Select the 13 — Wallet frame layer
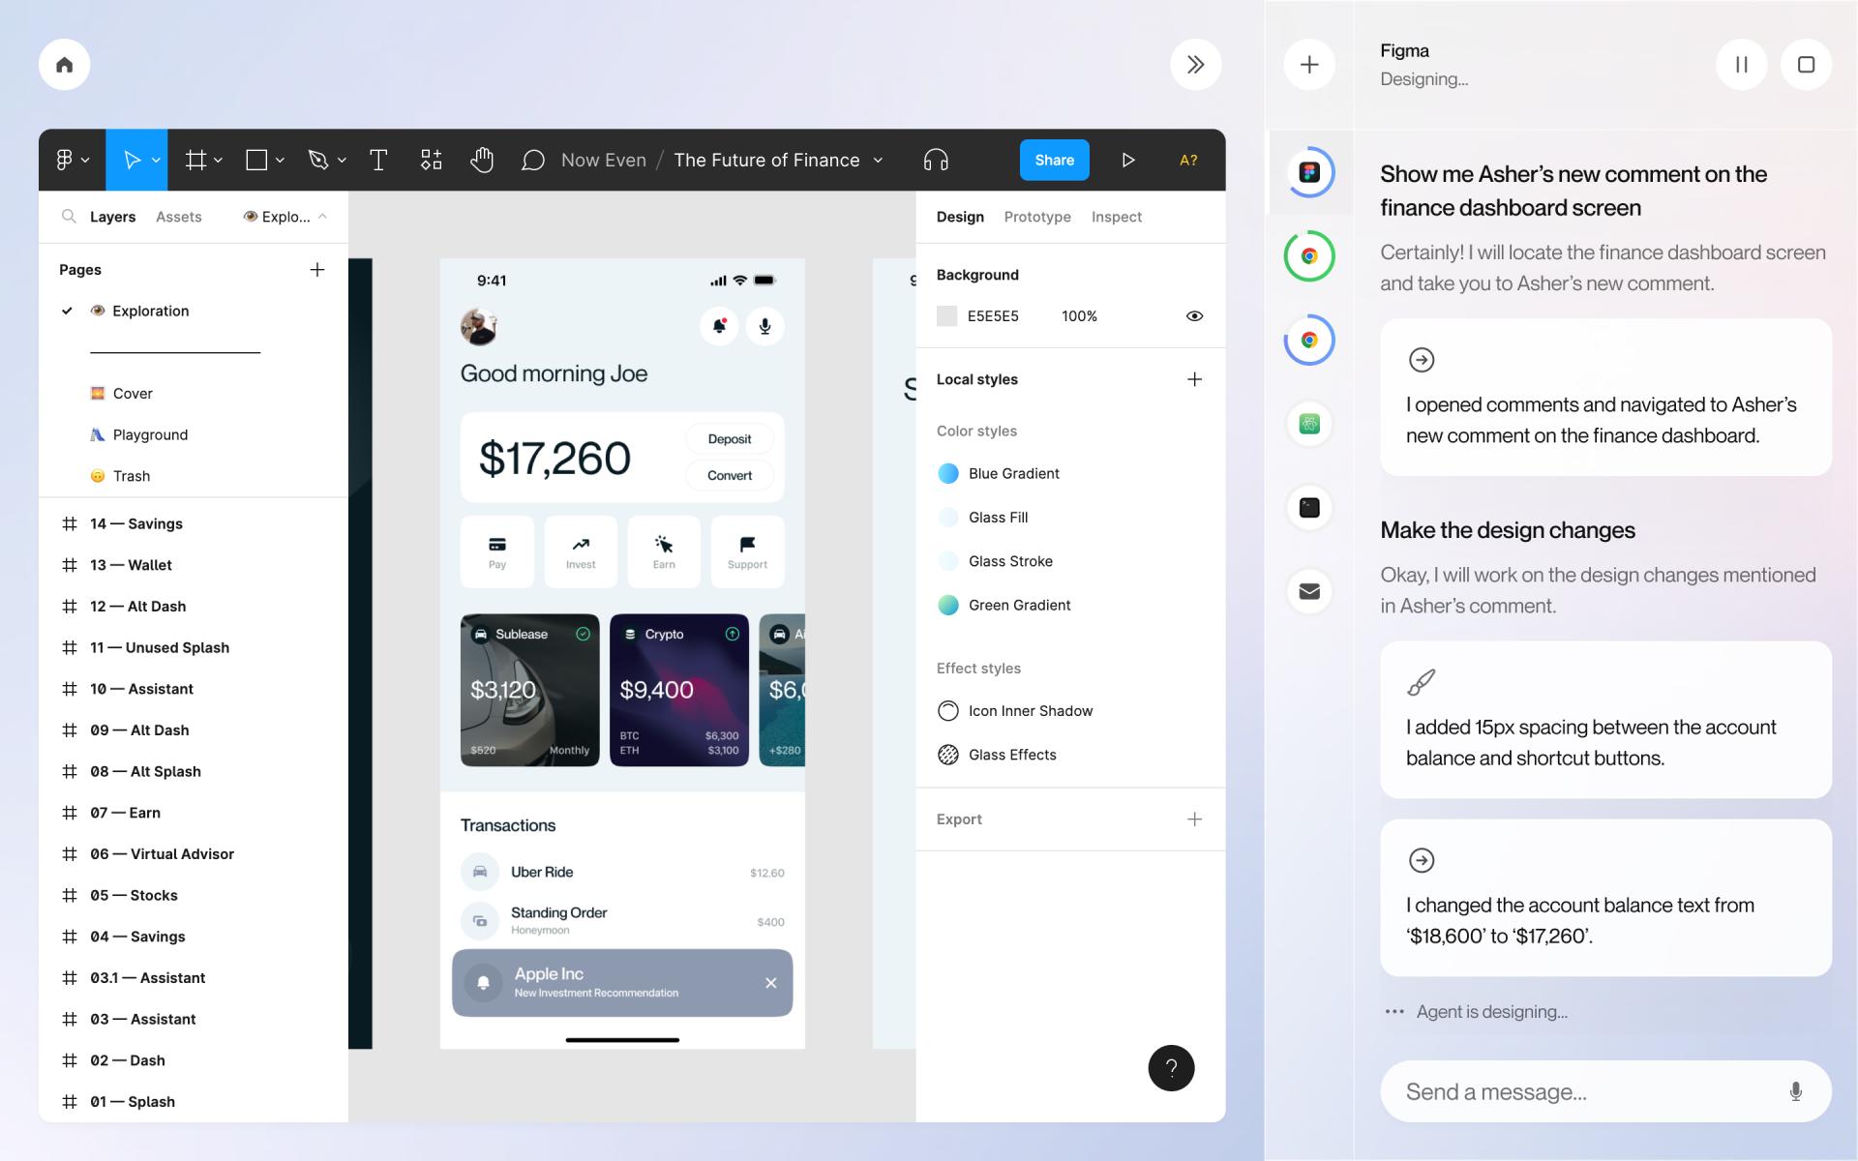 [x=131, y=565]
